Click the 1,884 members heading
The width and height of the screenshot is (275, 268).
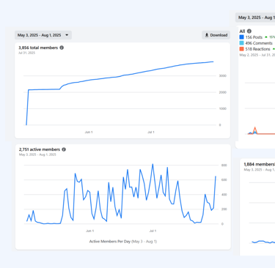pyautogui.click(x=259, y=164)
